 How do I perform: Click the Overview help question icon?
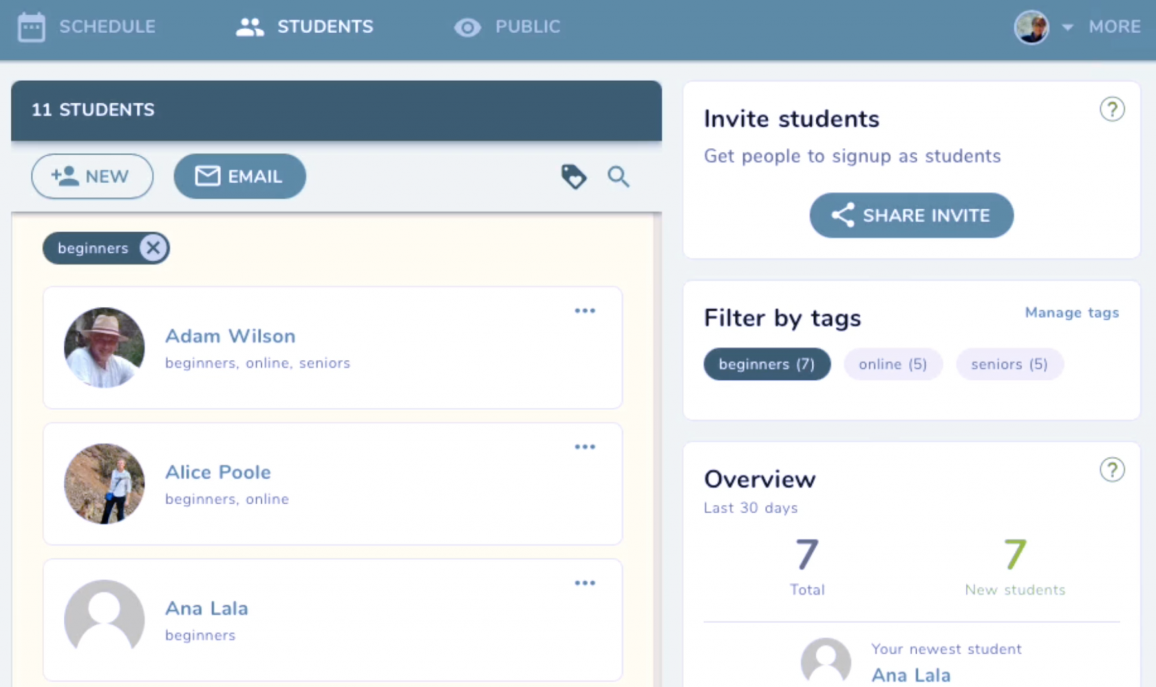(x=1112, y=470)
